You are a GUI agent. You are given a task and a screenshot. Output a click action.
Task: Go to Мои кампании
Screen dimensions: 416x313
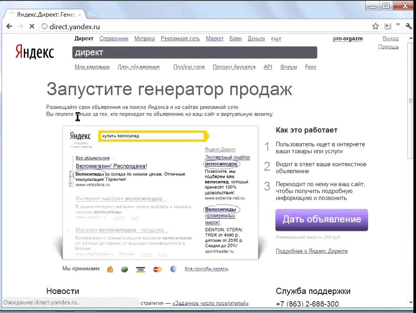[x=92, y=67]
